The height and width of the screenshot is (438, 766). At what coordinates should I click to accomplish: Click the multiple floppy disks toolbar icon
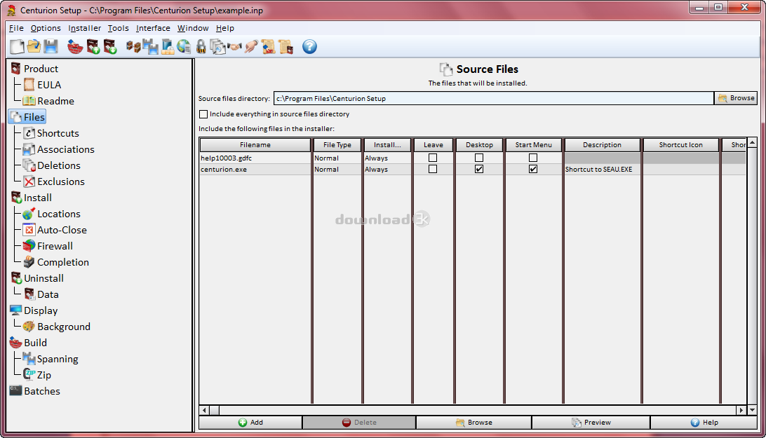tap(150, 47)
